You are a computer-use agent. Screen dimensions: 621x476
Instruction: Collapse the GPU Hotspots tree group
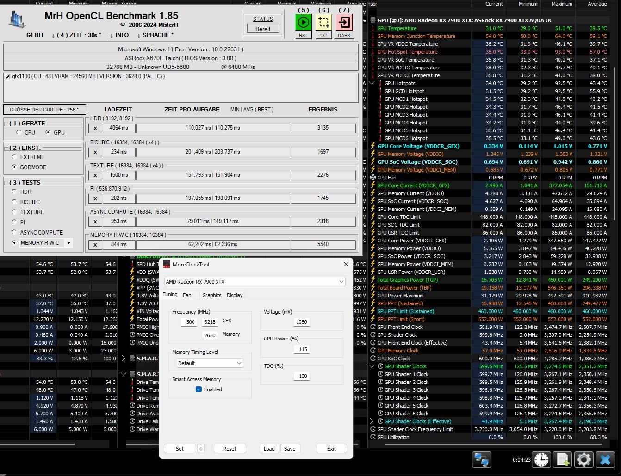(x=372, y=83)
